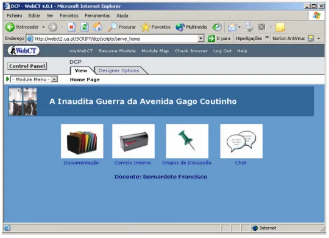The image size is (329, 238).
Task: Click the red X Stop icon
Action: click(x=71, y=27)
